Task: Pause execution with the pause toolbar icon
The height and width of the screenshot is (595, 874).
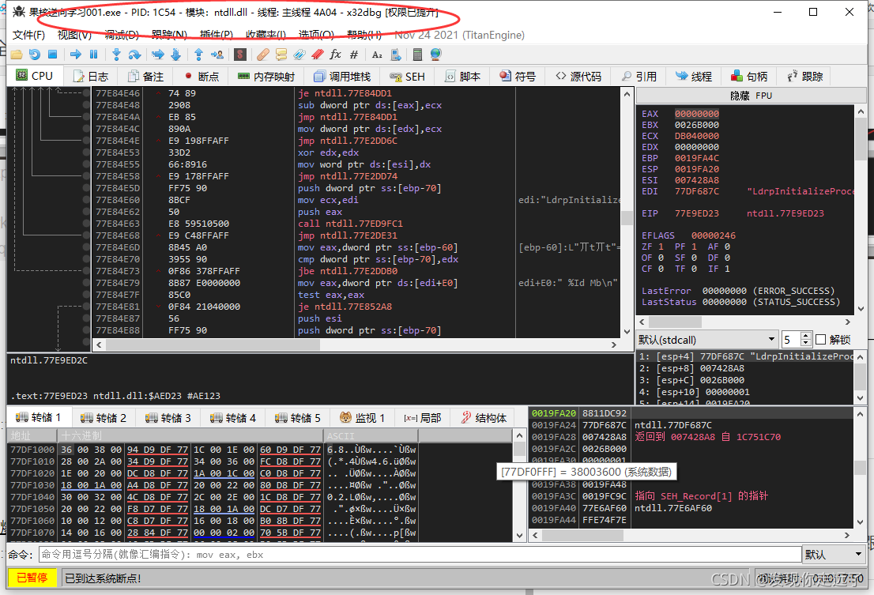Action: pos(93,55)
